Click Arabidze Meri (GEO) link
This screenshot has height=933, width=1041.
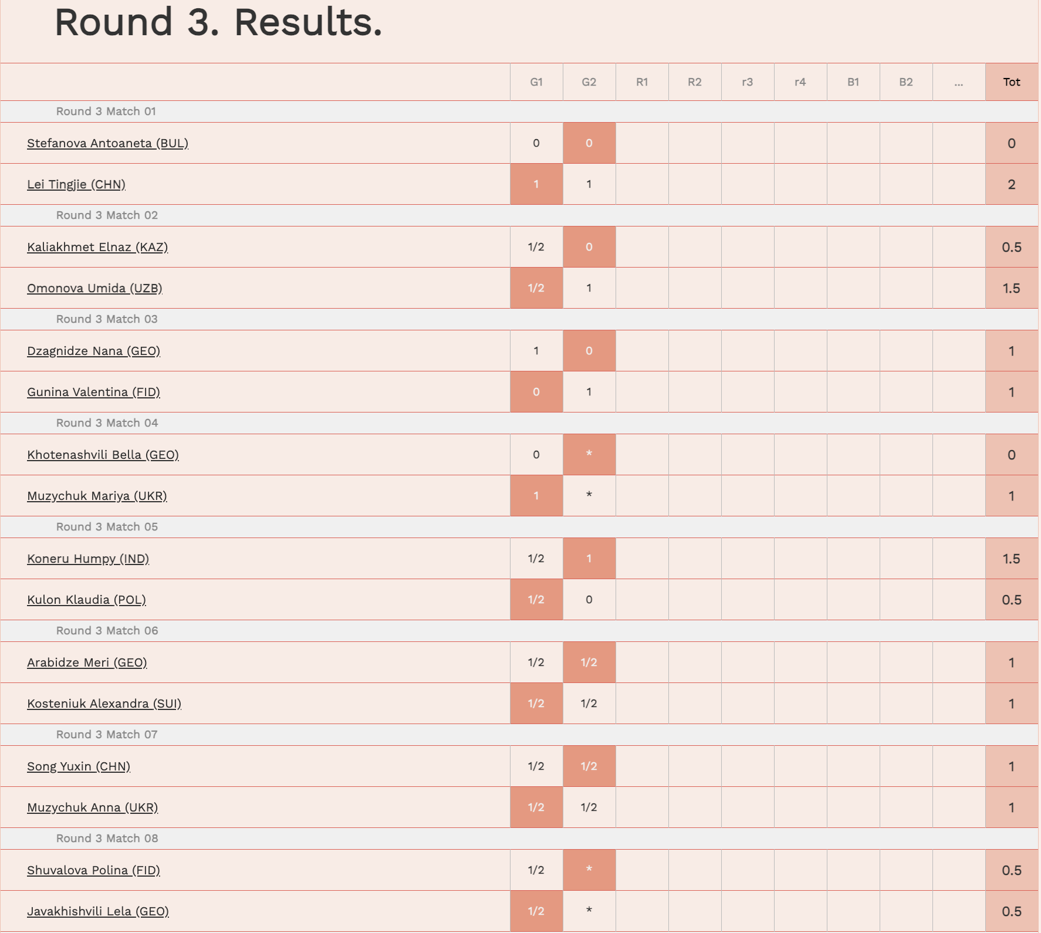87,662
